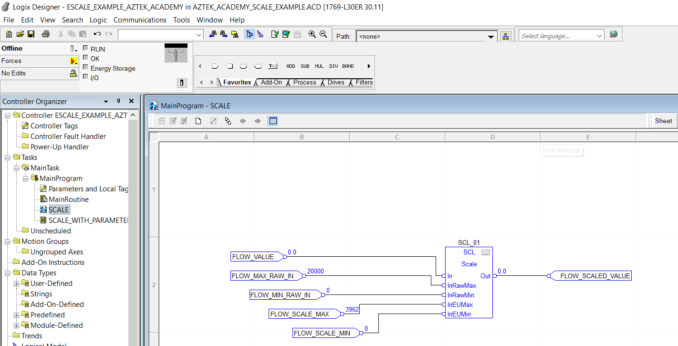
Task: Open the Logic menu
Action: [98, 20]
